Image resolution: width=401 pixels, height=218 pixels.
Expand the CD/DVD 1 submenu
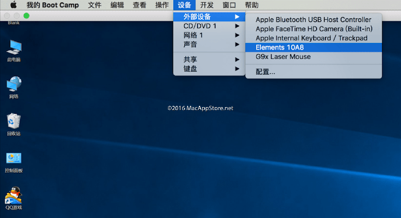209,26
